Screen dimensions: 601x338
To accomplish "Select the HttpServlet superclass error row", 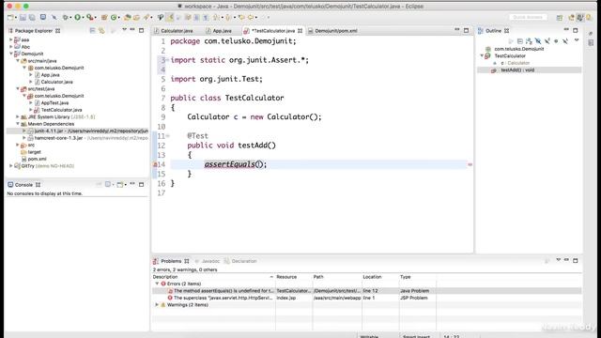I will coord(367,298).
